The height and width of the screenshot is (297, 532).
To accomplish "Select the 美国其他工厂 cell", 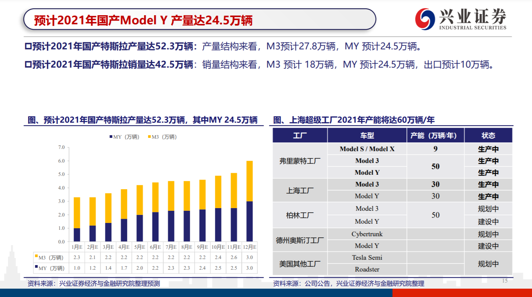I will click(x=300, y=264).
